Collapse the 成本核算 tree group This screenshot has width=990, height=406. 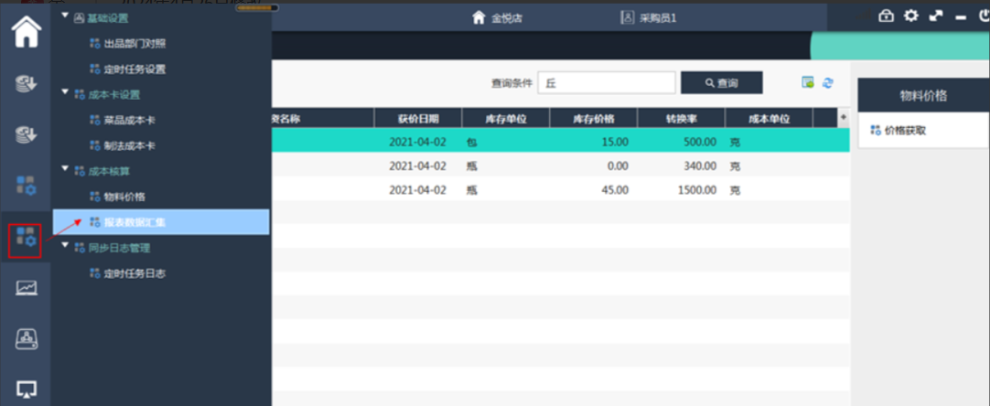pyautogui.click(x=64, y=170)
